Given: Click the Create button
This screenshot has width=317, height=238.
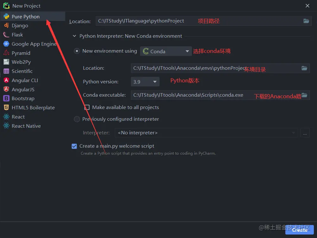Looking at the screenshot, I should pyautogui.click(x=299, y=230).
